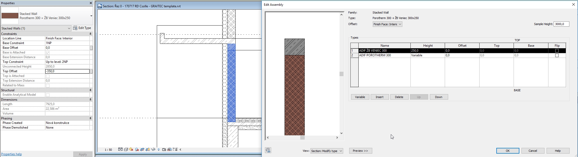Toggle Shadows icon in view control bar

[137, 150]
